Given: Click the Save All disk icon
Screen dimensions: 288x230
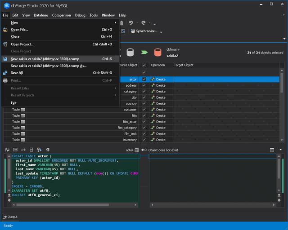Looking at the screenshot, I should point(5,73).
